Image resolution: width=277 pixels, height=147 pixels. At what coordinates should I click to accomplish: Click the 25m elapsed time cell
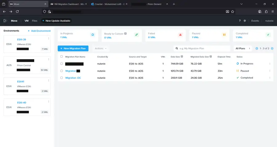220,78
